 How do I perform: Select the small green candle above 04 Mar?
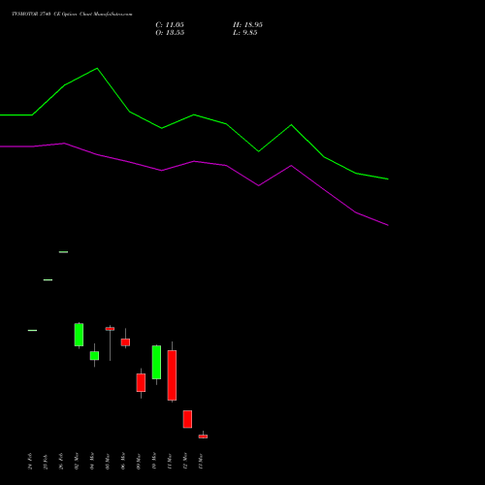point(94,356)
